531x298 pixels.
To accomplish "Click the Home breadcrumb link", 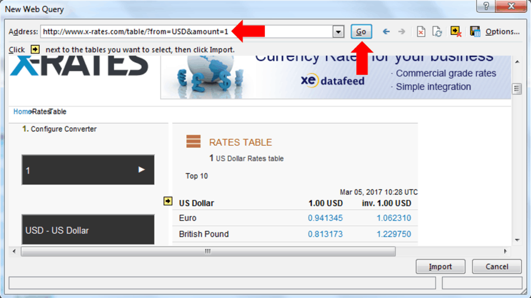I will [x=22, y=112].
